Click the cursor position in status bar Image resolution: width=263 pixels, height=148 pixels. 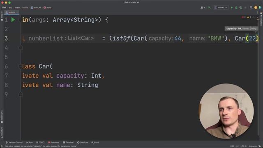click(x=232, y=146)
